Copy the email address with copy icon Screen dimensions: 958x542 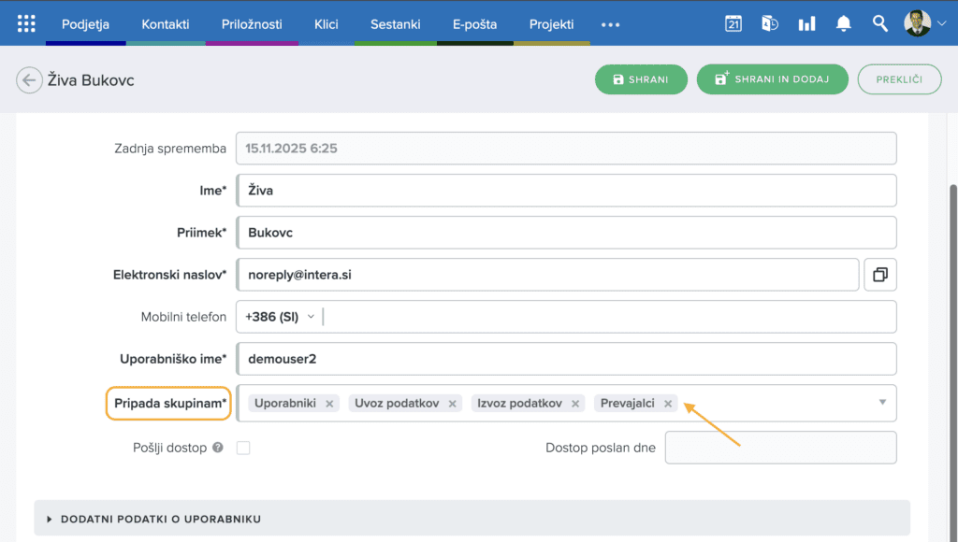880,275
